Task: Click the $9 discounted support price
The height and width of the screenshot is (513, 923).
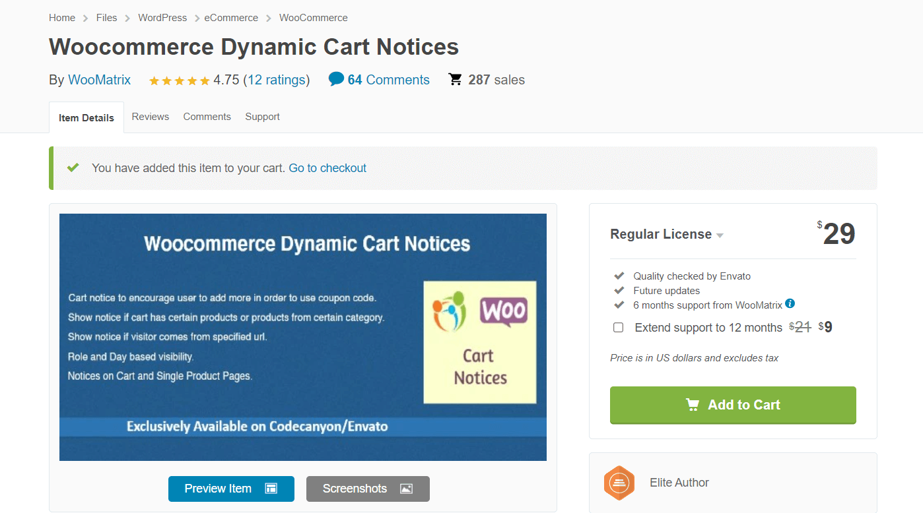Action: [x=825, y=327]
